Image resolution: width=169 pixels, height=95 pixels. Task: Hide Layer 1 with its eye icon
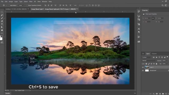(143, 67)
